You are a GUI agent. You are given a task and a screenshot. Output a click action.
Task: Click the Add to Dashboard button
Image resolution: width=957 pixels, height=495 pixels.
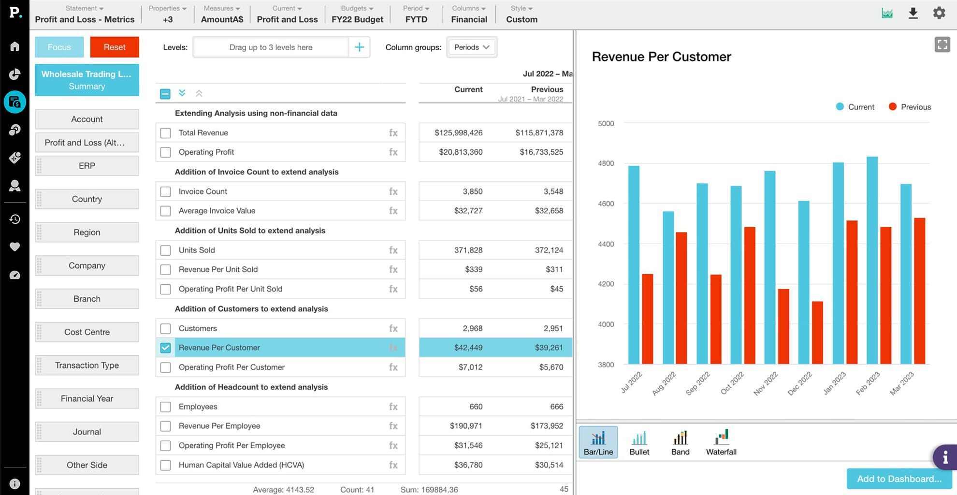(899, 479)
